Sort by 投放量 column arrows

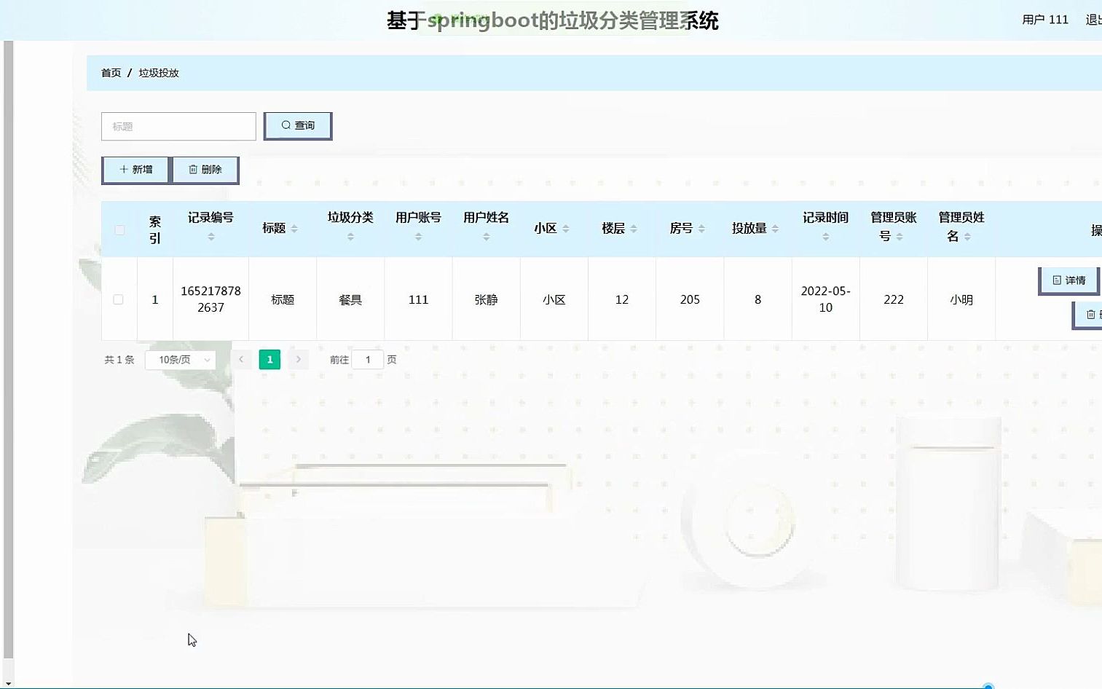pyautogui.click(x=775, y=229)
